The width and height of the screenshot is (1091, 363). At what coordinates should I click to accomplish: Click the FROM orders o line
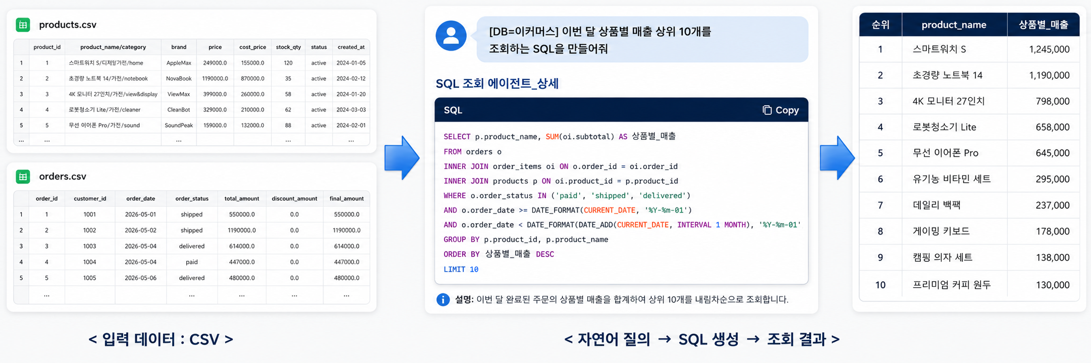click(473, 152)
